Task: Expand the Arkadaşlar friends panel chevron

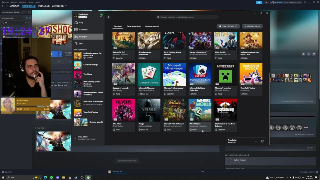Action: pyautogui.click(x=255, y=141)
